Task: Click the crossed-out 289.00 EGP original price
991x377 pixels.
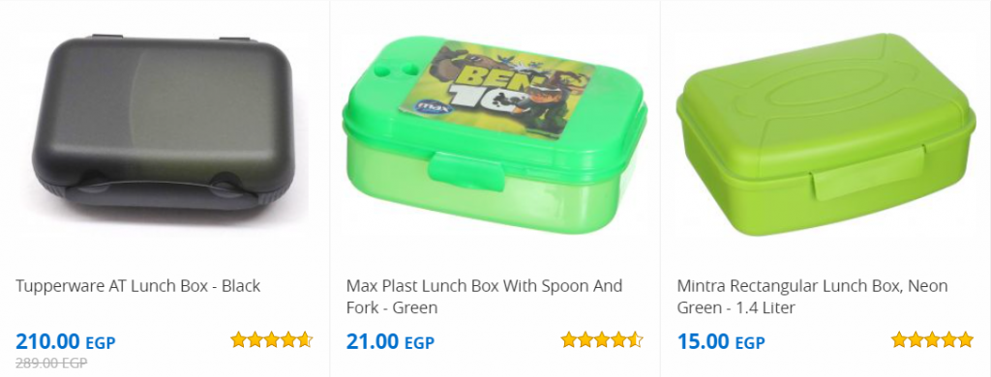Action: tap(51, 363)
